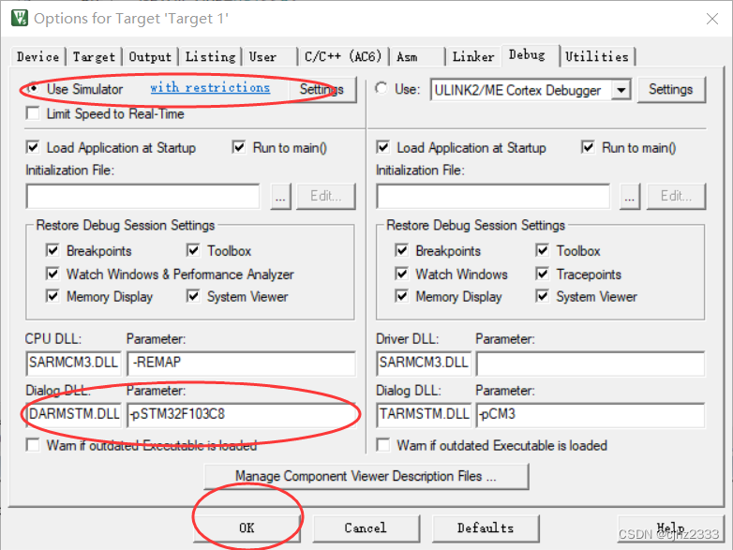Select the Use Simulator radio button

coord(33,88)
